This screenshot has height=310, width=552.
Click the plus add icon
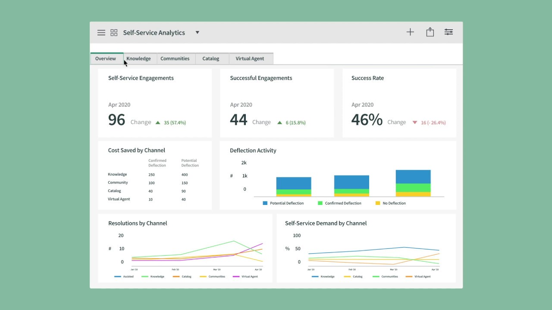click(x=410, y=32)
